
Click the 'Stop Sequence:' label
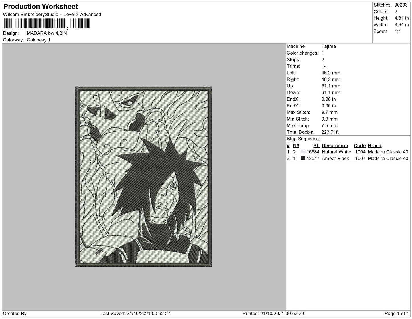(303, 139)
